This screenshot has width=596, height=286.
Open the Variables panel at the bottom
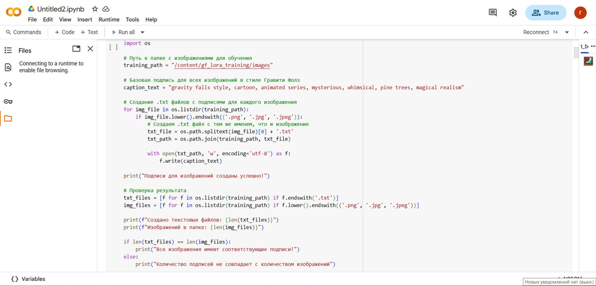click(29, 279)
